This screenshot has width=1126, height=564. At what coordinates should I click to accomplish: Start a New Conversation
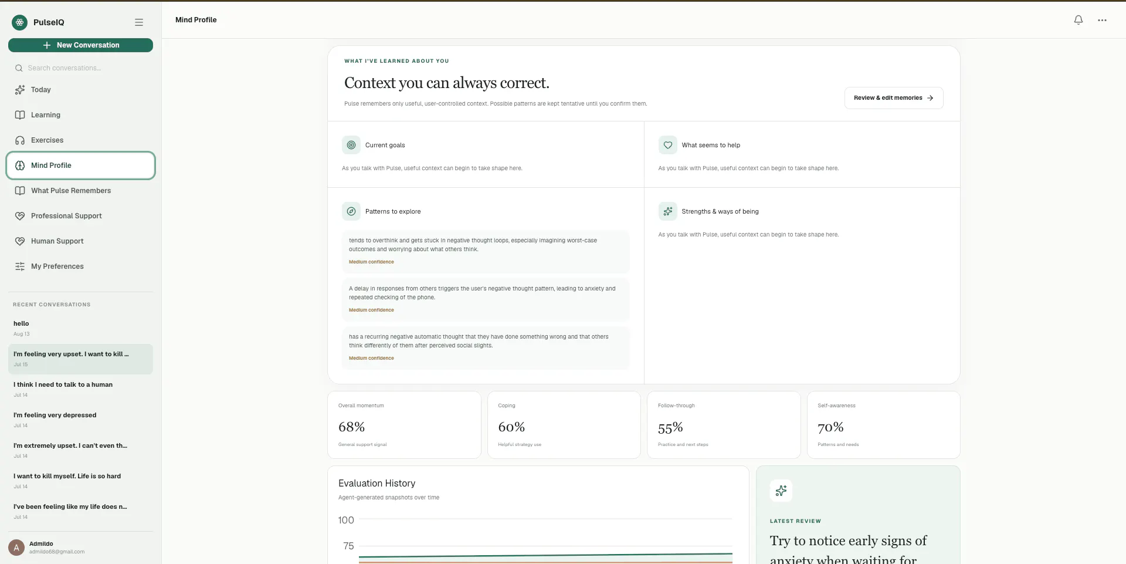(x=80, y=45)
